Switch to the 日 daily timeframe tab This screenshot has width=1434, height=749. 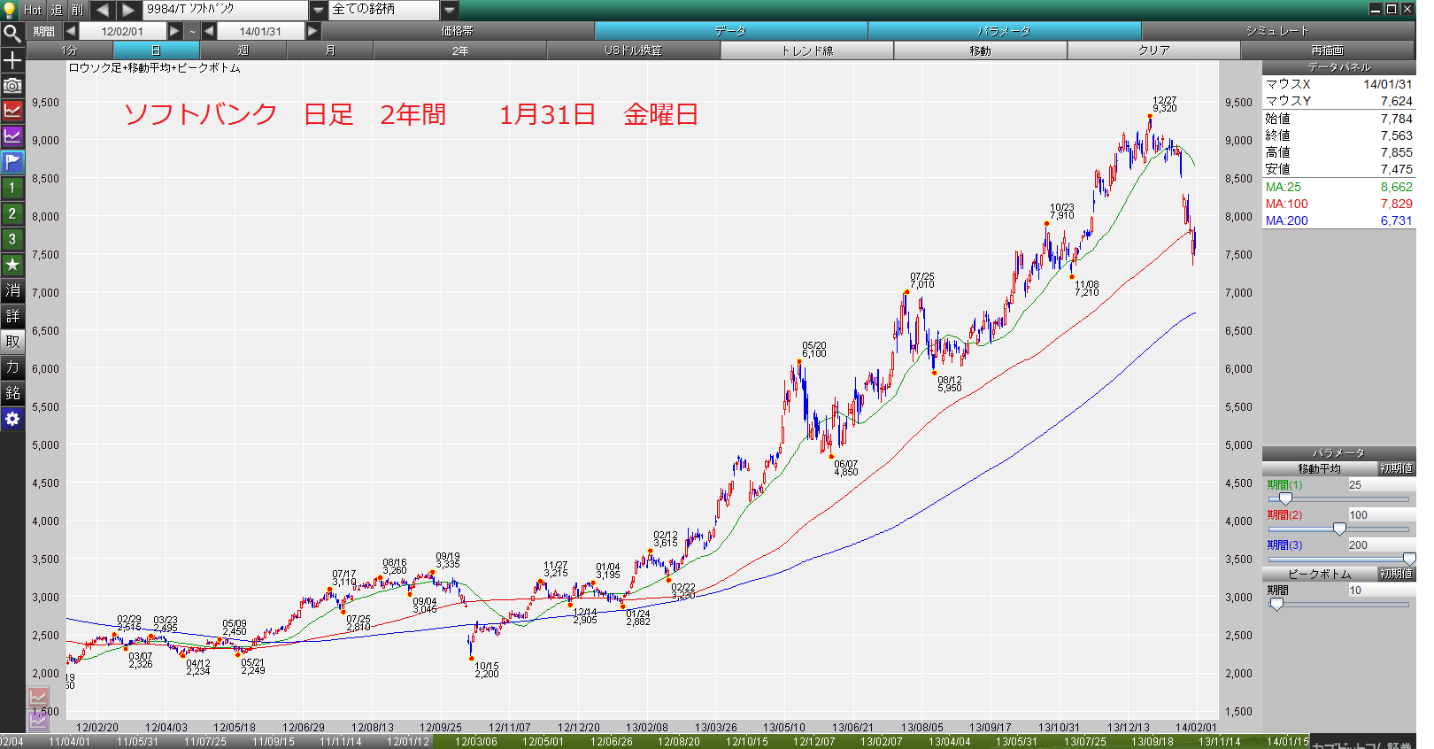[157, 50]
